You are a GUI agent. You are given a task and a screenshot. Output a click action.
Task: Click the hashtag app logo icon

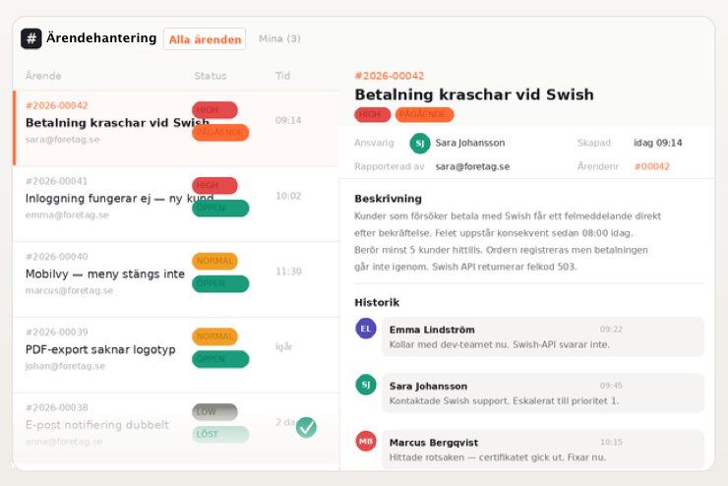pos(31,38)
